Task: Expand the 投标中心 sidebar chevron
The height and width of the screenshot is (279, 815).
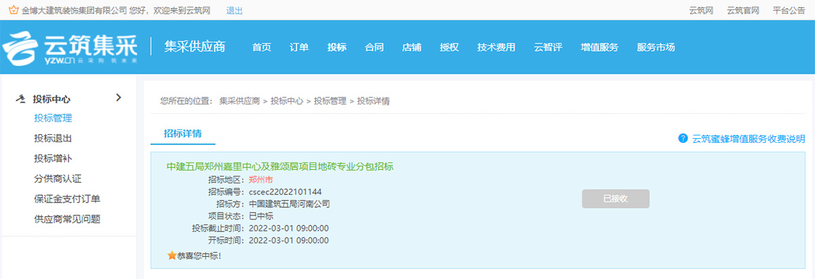Action: point(119,98)
